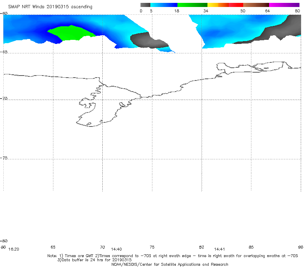Screen dimensions: 304x267
Task: Click the red segment of the color bar
Action: pos(236,5)
